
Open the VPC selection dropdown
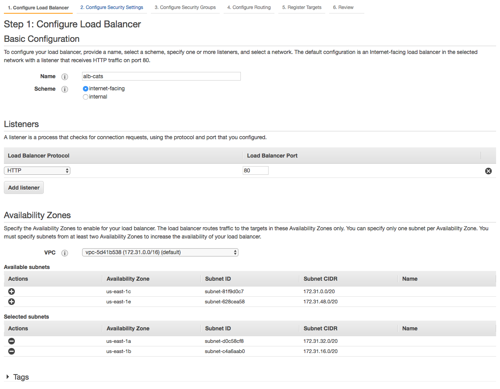[160, 252]
